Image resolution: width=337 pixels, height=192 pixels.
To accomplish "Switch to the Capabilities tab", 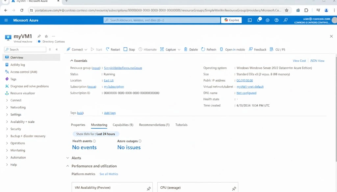I will tap(123, 125).
